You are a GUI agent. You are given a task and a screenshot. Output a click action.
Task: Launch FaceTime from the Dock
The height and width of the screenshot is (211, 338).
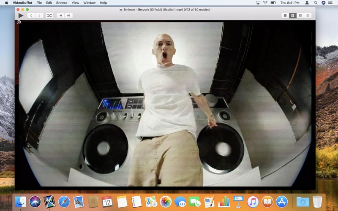(195, 202)
